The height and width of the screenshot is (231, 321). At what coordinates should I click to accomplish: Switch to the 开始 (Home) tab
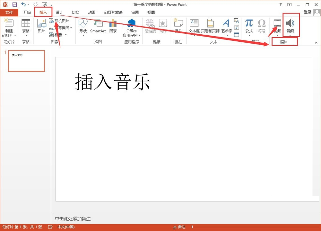(x=27, y=12)
